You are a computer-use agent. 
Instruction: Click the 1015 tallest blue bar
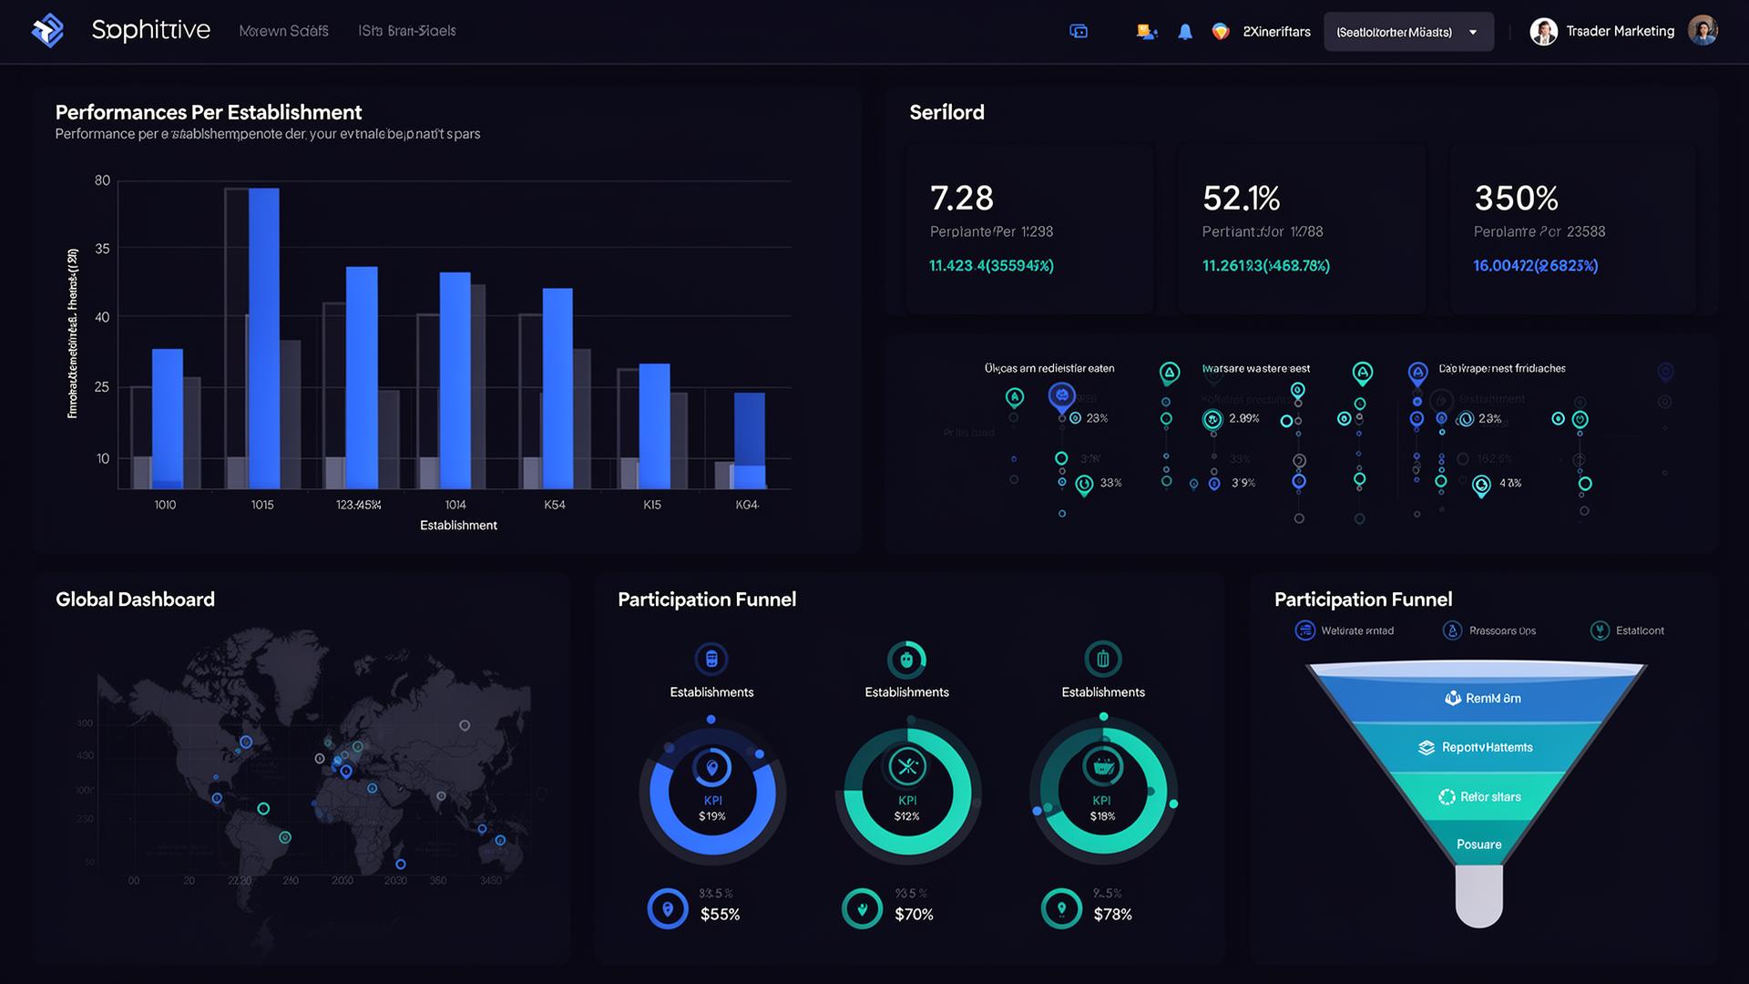[x=264, y=338]
